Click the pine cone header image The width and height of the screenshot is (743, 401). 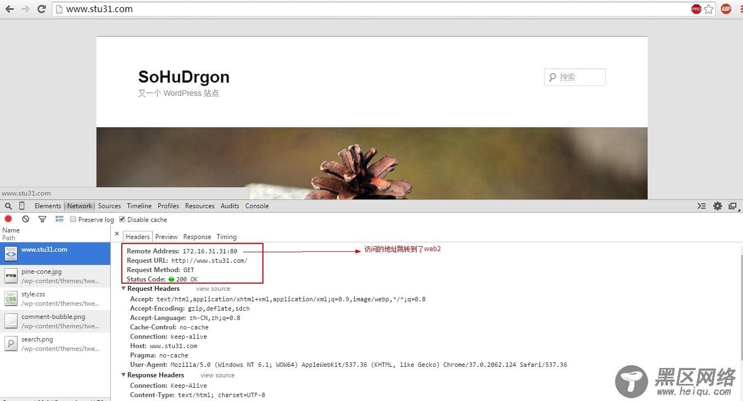(x=372, y=164)
